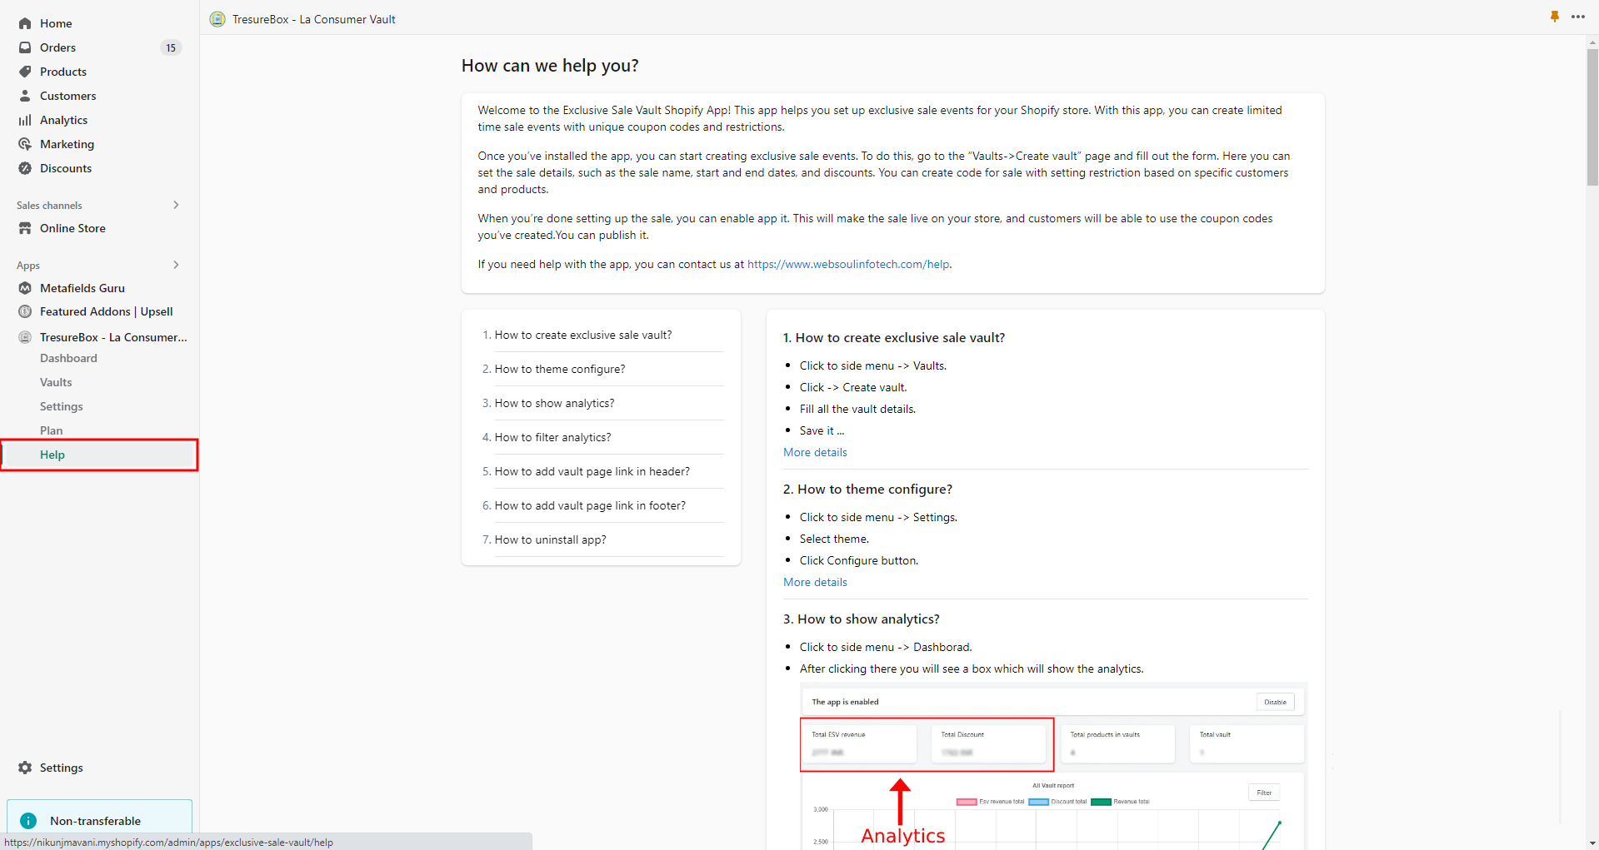
Task: Click the Non-transferable info icon
Action: tap(28, 821)
